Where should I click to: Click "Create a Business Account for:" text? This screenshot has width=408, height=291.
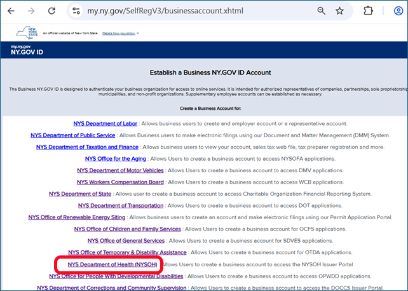(x=210, y=109)
